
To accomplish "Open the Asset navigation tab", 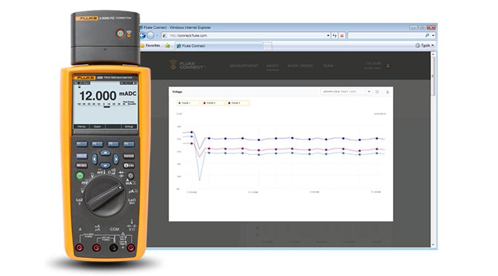I will pos(272,66).
